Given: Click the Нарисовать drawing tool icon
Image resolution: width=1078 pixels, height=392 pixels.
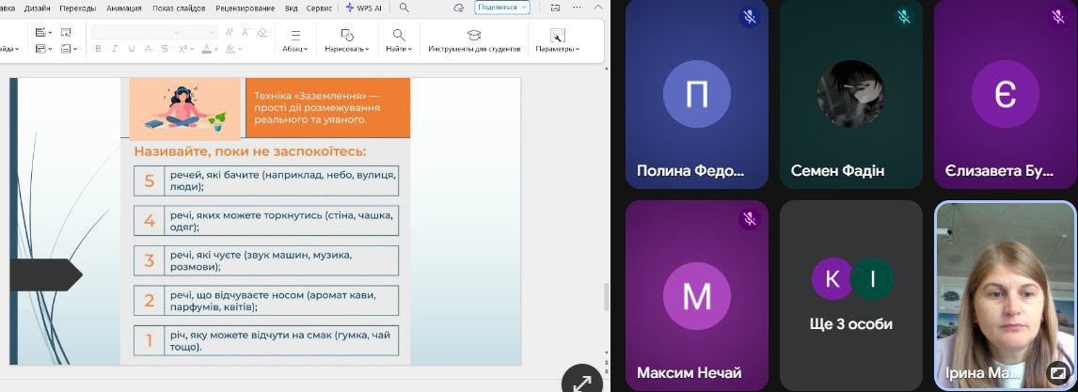Looking at the screenshot, I should 346,35.
